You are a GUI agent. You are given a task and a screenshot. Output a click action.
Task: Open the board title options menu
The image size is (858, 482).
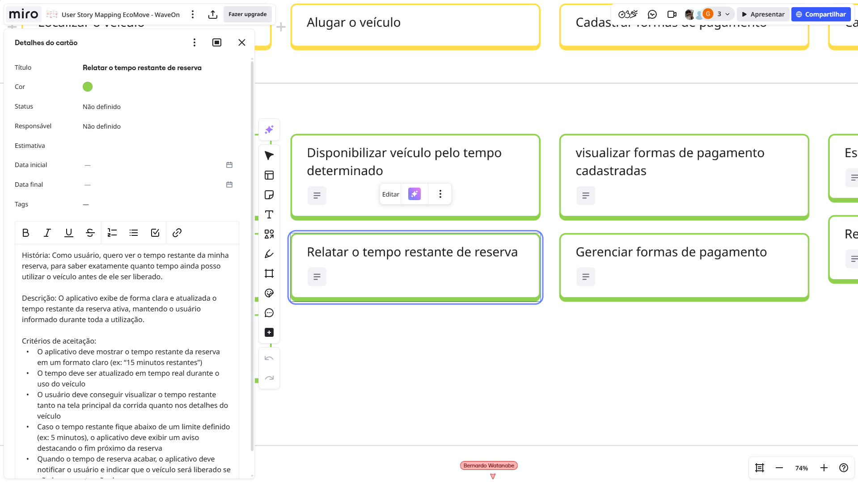pos(193,14)
